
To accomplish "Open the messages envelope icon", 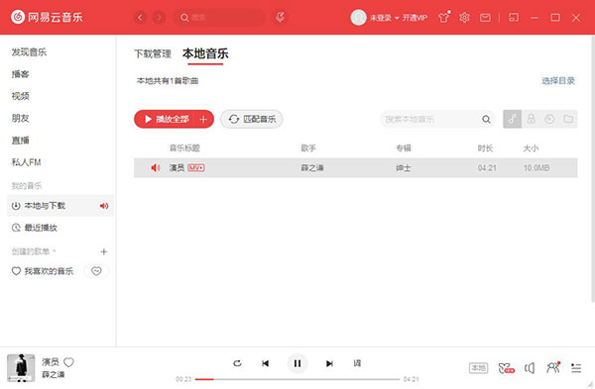I will click(x=485, y=18).
